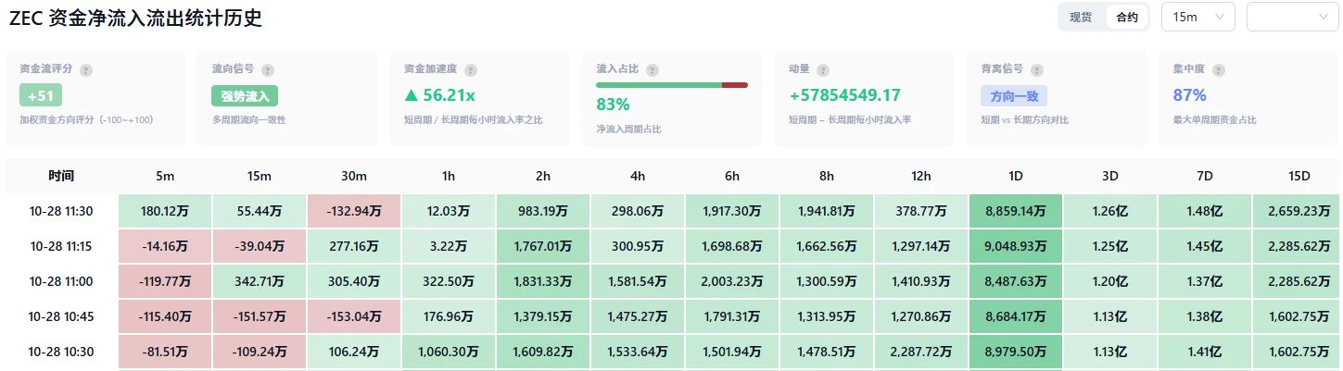The image size is (1343, 371).
Task: Click the -39.04万 red cell
Action: click(260, 246)
